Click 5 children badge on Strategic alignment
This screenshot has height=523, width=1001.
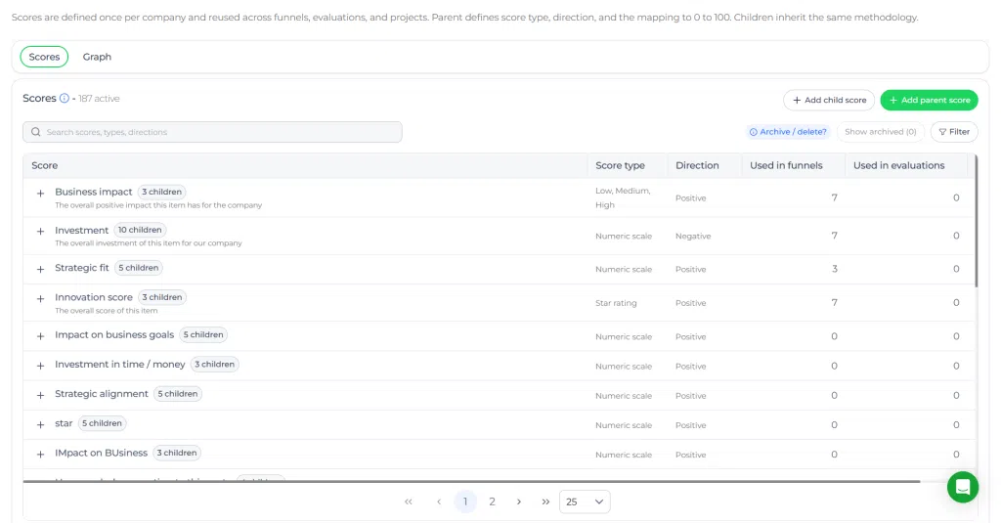coord(178,393)
